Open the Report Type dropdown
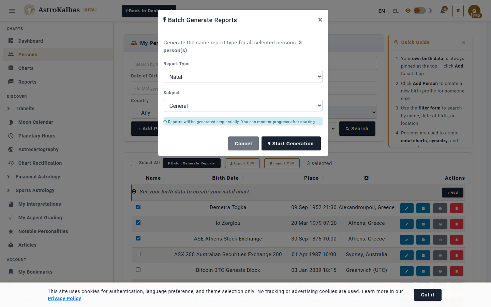 click(x=243, y=77)
